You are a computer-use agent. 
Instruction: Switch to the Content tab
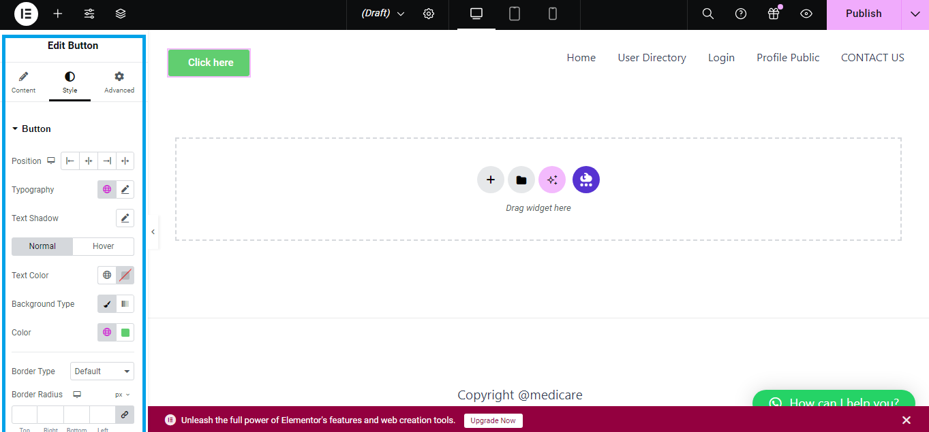[23, 82]
